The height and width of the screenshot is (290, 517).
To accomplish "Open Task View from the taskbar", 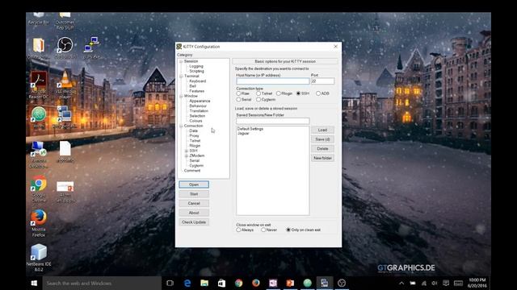I will (x=170, y=283).
